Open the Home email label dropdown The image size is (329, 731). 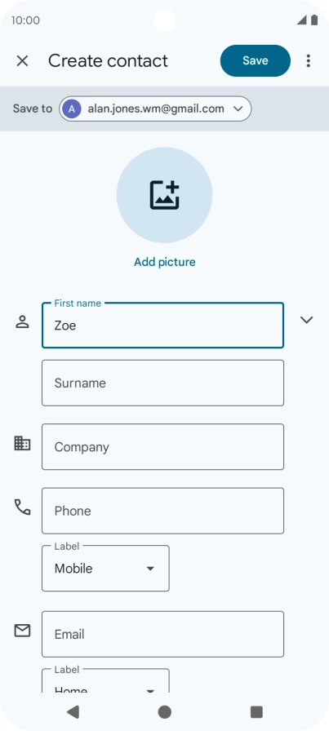coord(105,680)
